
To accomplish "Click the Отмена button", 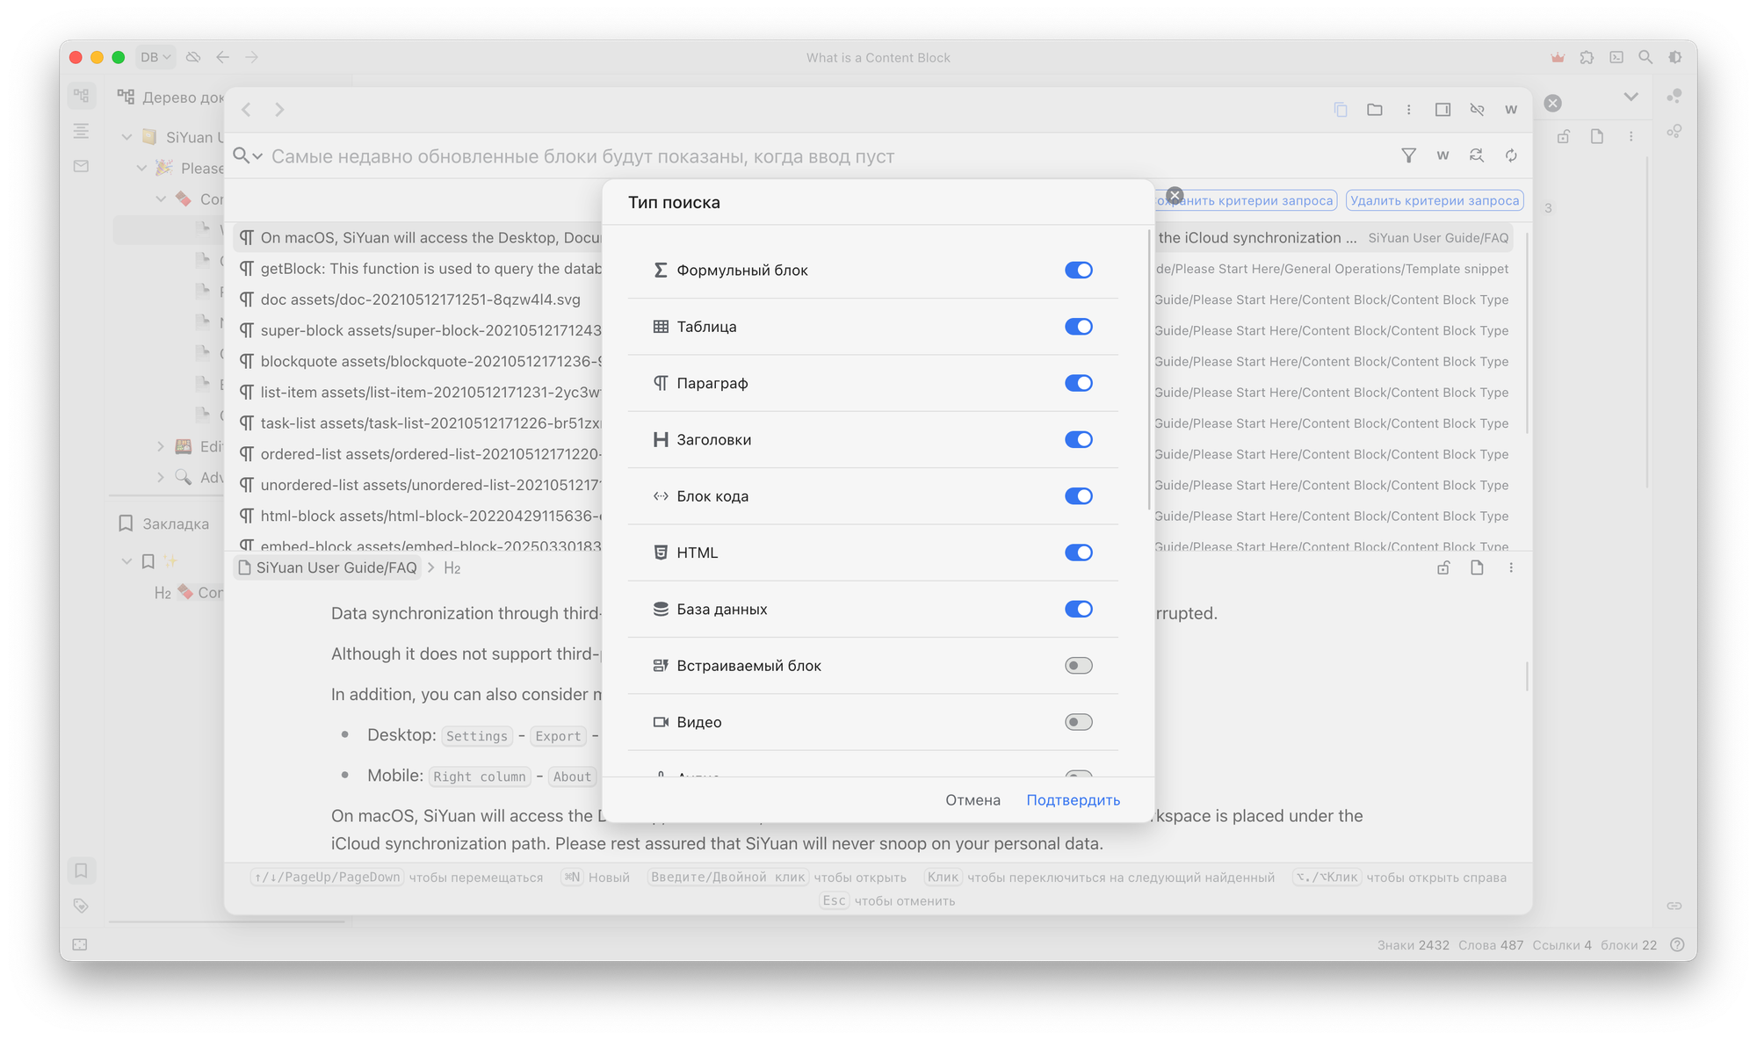I will point(972,800).
